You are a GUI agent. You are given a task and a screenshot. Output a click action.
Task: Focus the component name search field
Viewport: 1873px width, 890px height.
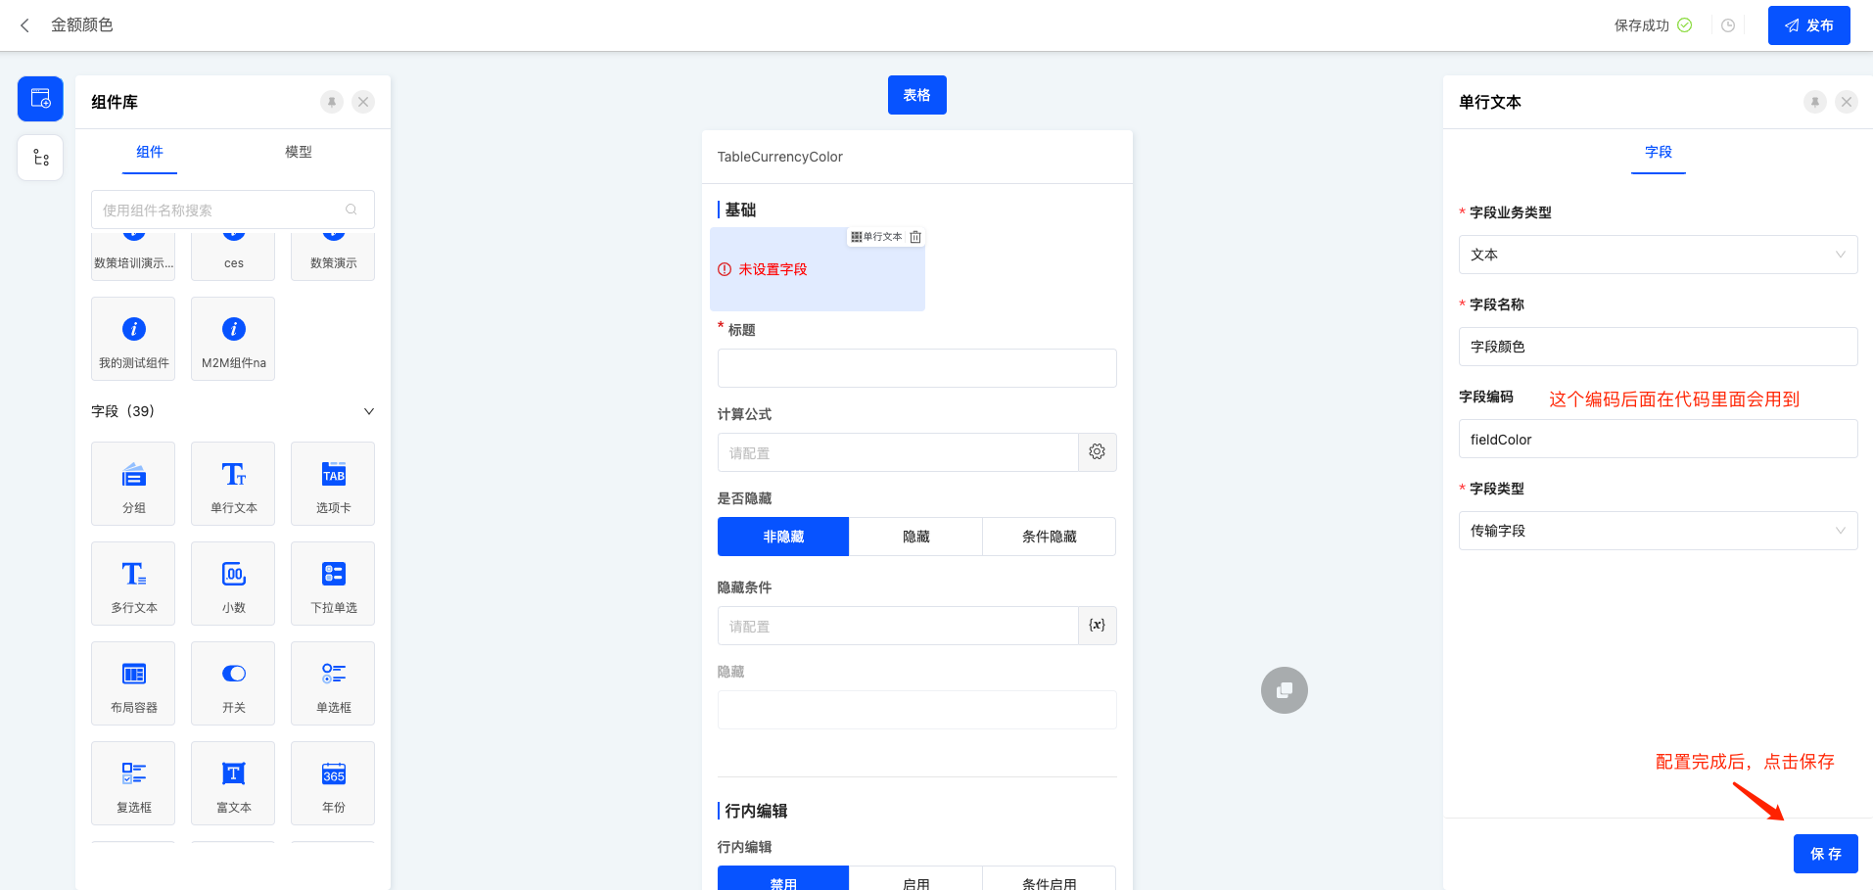click(x=233, y=210)
